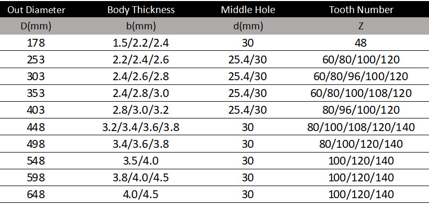Select the b(mm) unit cell
Image resolution: width=429 pixels, height=206 pixels.
(141, 26)
